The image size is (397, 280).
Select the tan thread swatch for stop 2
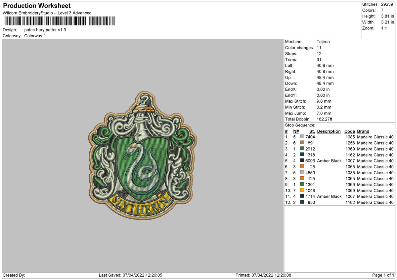[x=302, y=143]
